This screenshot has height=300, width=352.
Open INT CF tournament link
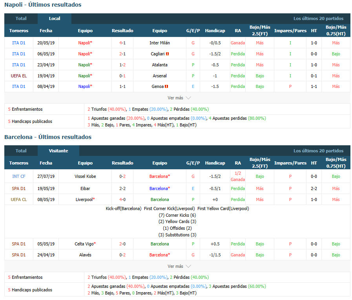18,176
